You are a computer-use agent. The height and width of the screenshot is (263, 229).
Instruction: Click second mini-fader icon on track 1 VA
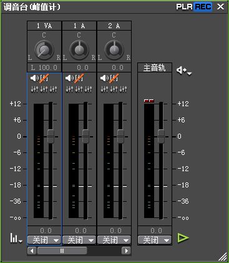pos(44,89)
